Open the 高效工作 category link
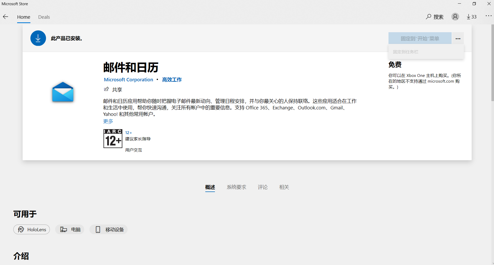 (x=172, y=80)
